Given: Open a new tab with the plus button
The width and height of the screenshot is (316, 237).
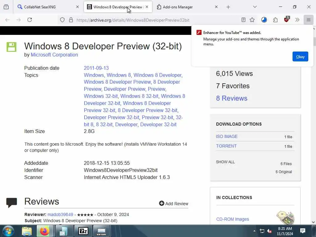Looking at the screenshot, I should tap(228, 7).
